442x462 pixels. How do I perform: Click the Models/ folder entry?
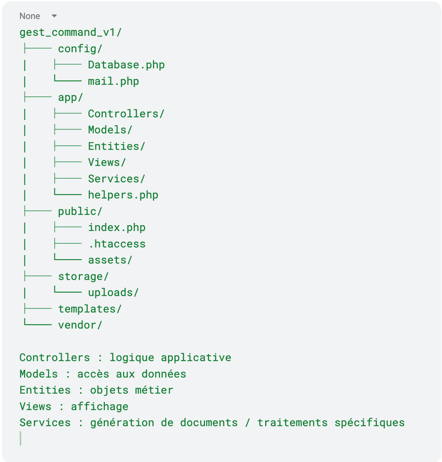pos(110,130)
